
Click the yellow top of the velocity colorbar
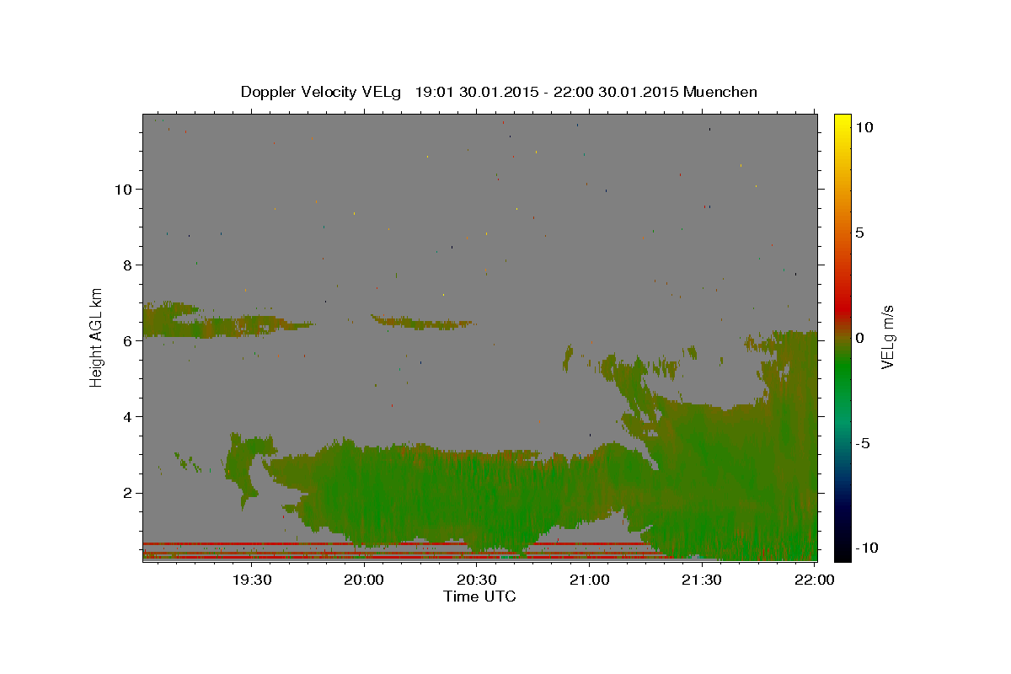pyautogui.click(x=842, y=122)
